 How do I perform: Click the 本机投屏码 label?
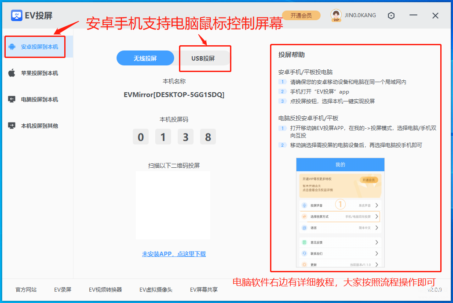[x=174, y=119]
